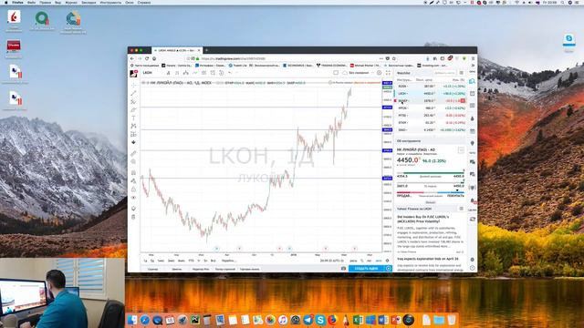Open Safari from the Dock

144,320
